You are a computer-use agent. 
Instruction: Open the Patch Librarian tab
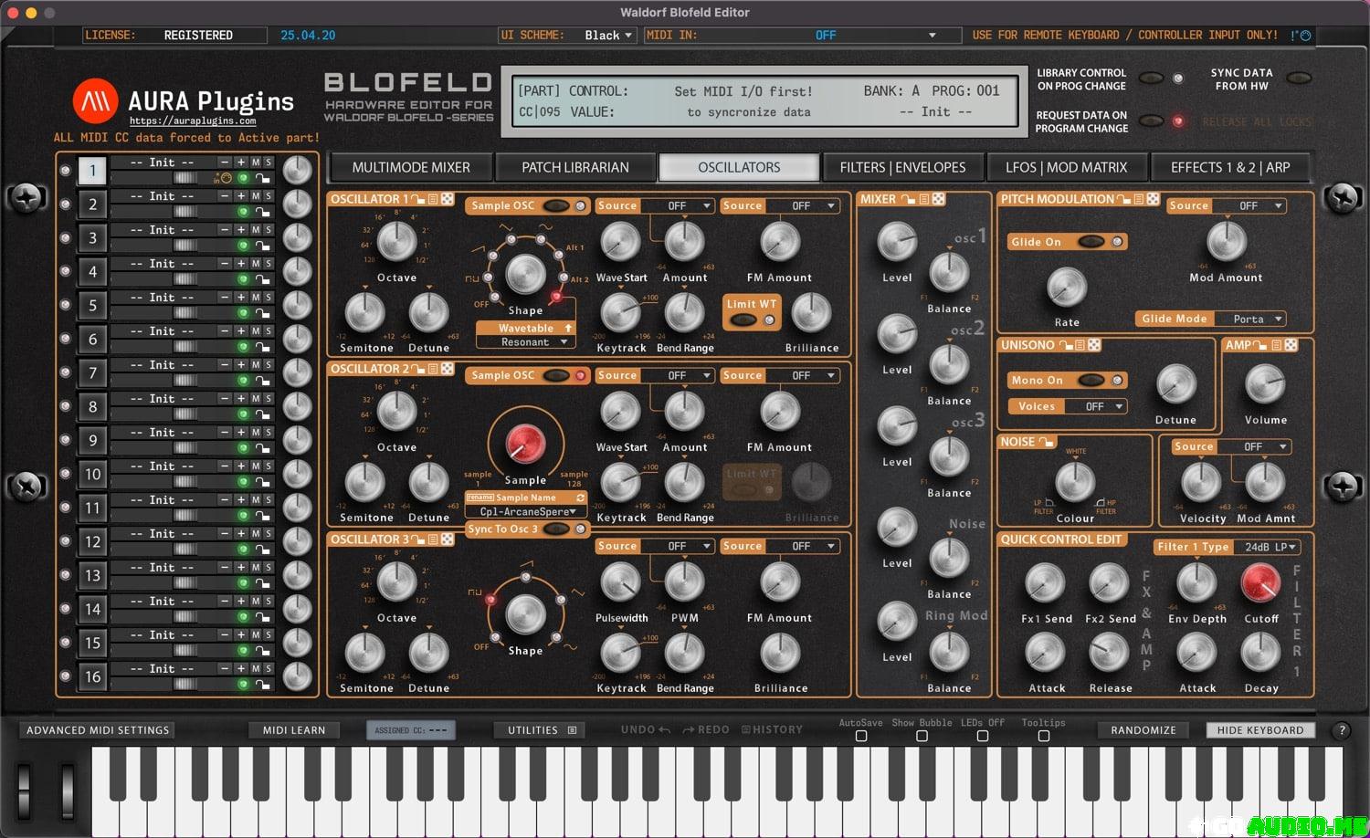(x=574, y=168)
